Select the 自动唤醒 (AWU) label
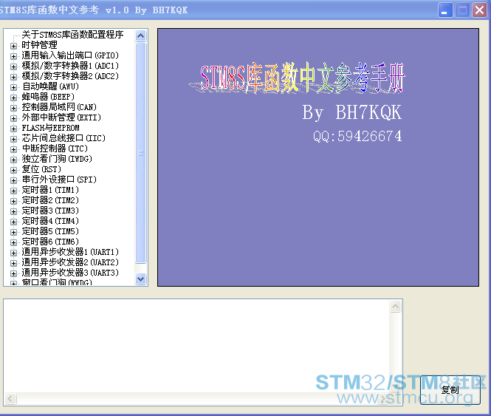 50,86
